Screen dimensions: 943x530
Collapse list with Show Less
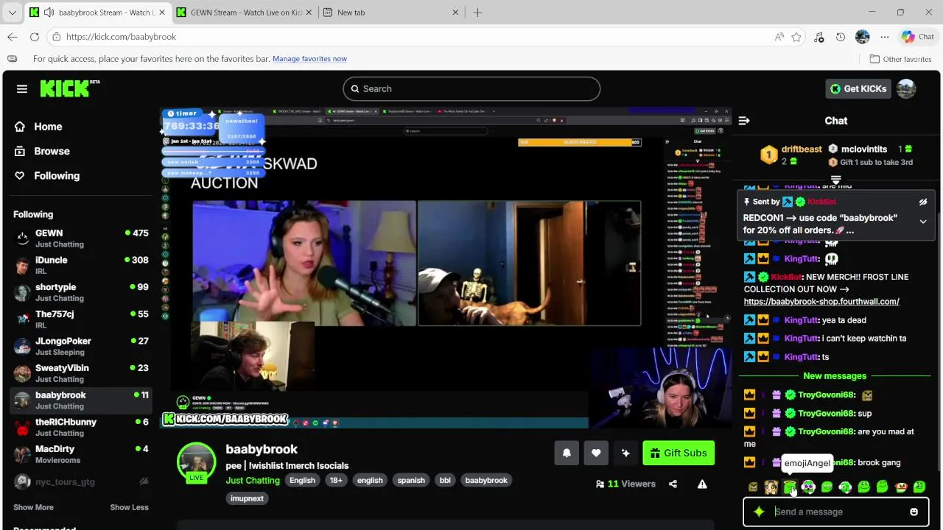coord(129,507)
